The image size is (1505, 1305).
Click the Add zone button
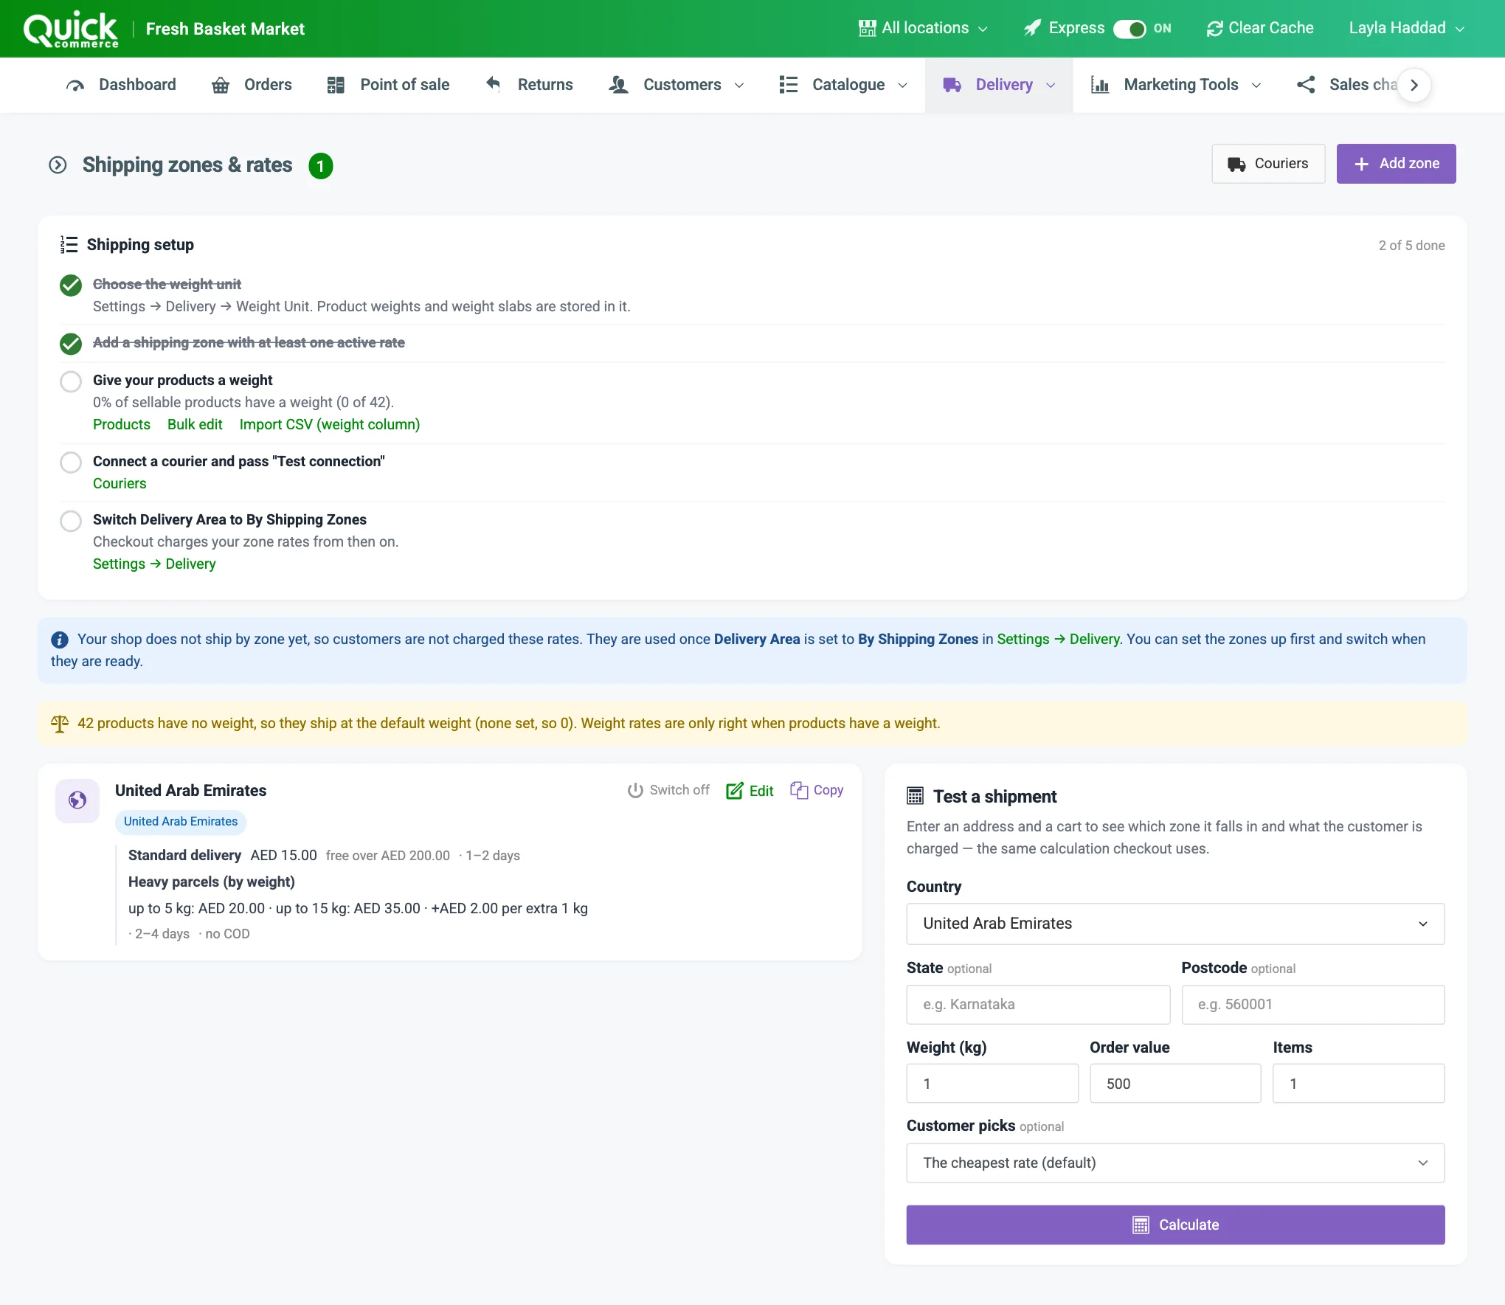[x=1396, y=164]
